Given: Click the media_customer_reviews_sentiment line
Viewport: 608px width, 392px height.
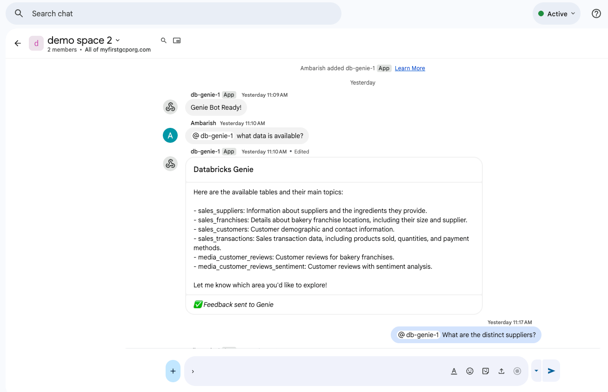Looking at the screenshot, I should click(x=313, y=266).
